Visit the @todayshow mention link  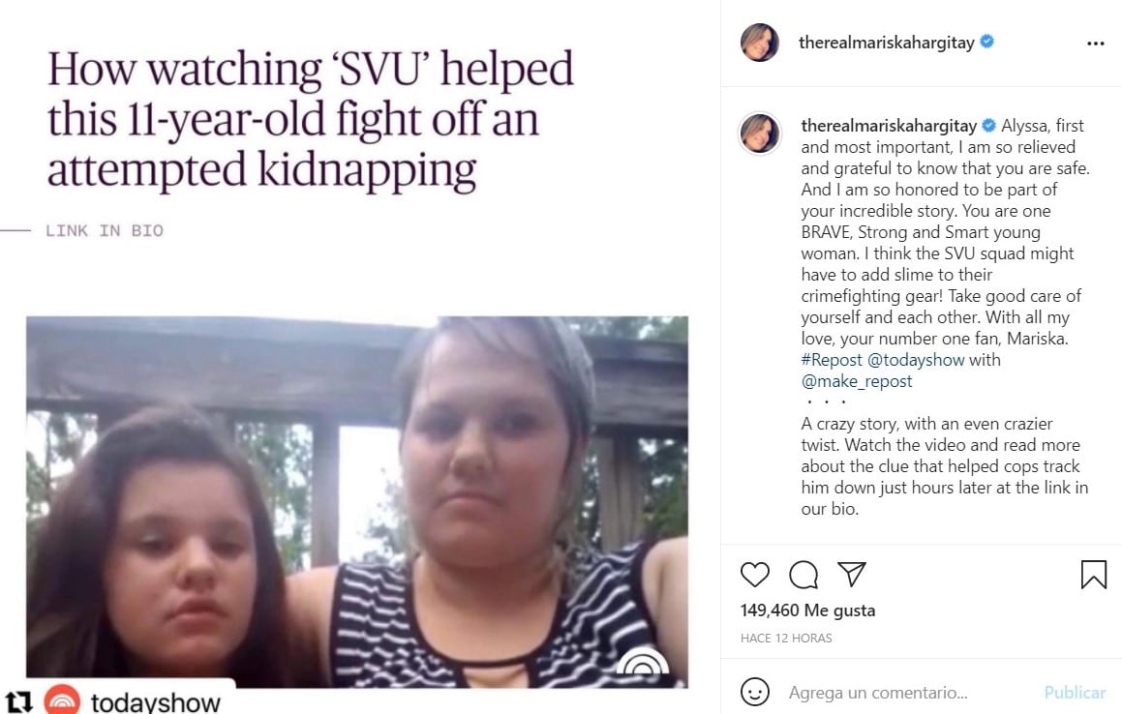(x=916, y=360)
